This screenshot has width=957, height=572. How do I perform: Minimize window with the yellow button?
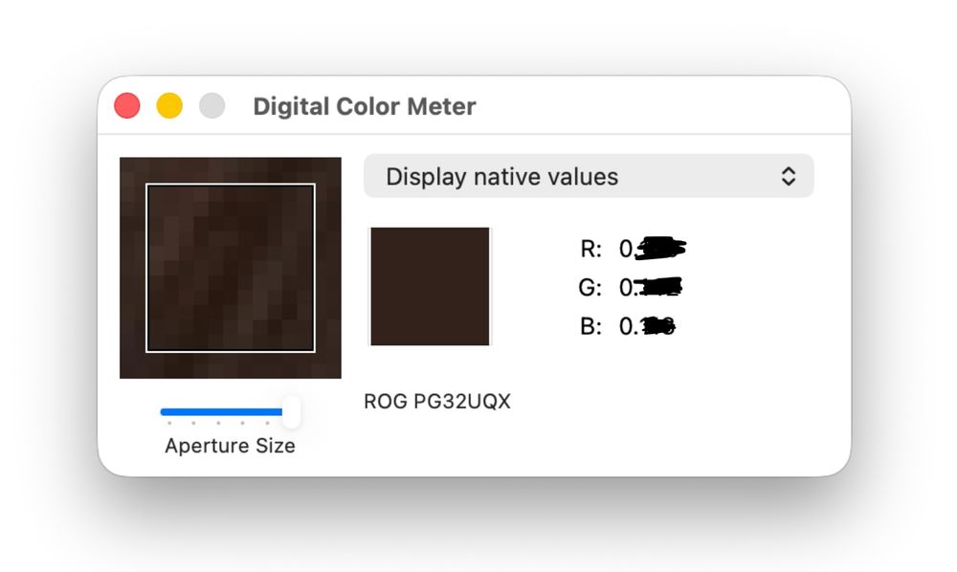tap(169, 105)
